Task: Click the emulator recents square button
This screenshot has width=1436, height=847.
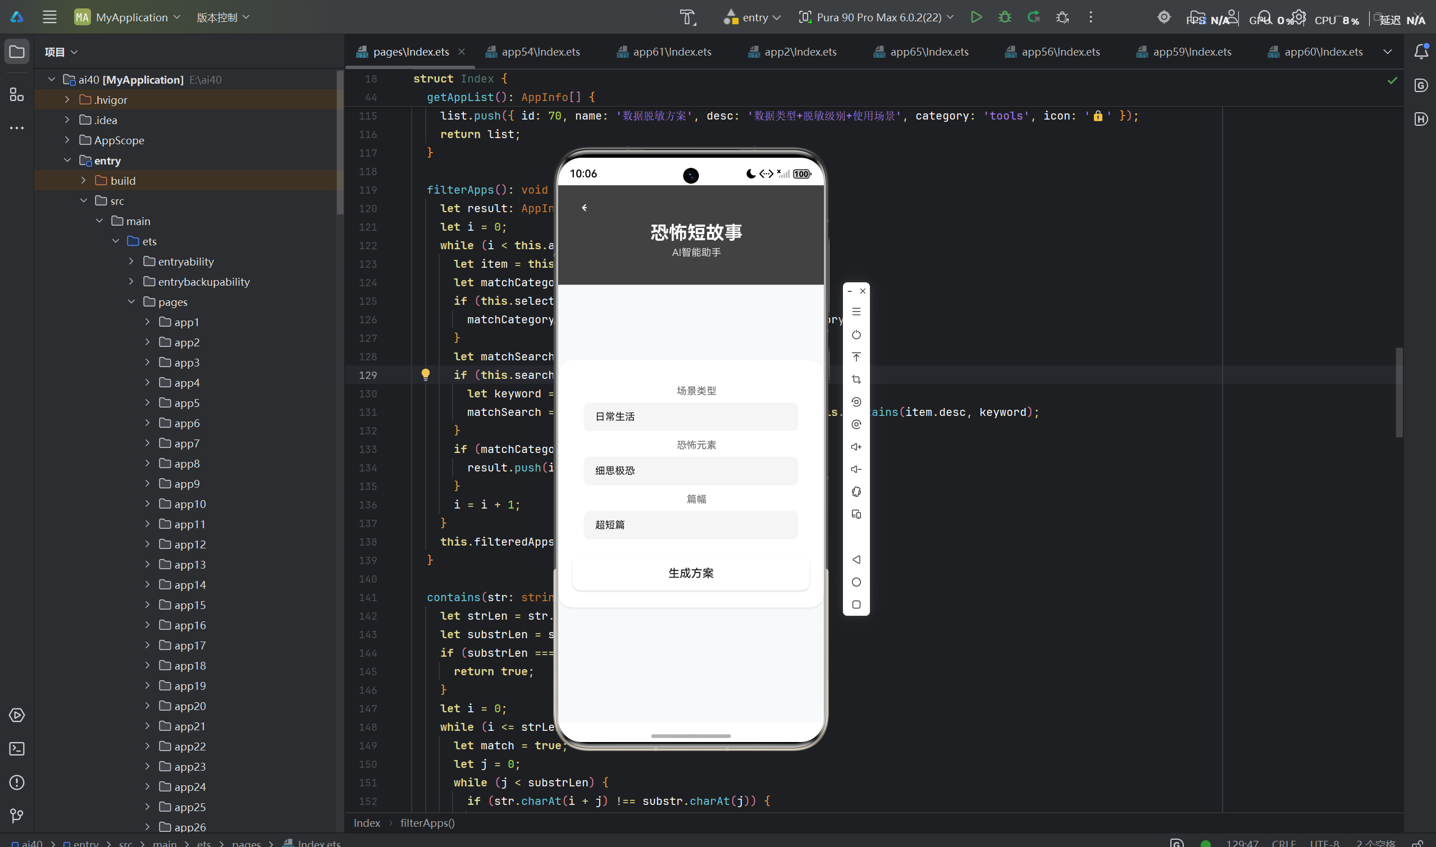Action: coord(856,605)
